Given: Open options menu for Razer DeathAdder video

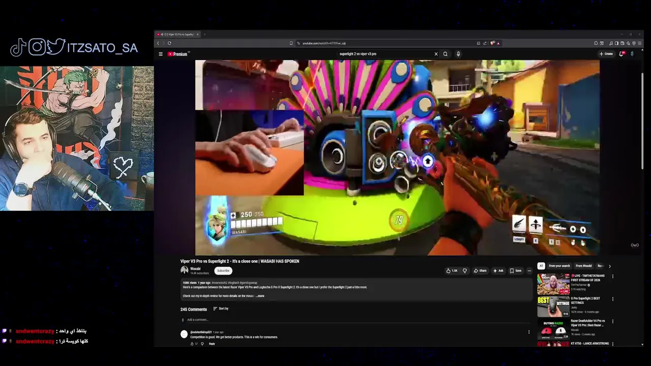Looking at the screenshot, I should point(613,321).
